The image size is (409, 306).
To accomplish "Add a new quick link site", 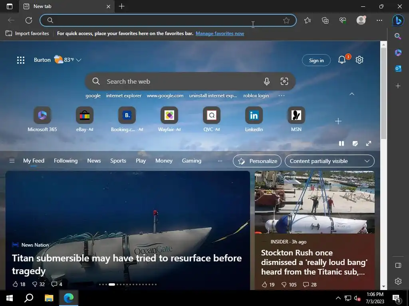I will point(338,121).
